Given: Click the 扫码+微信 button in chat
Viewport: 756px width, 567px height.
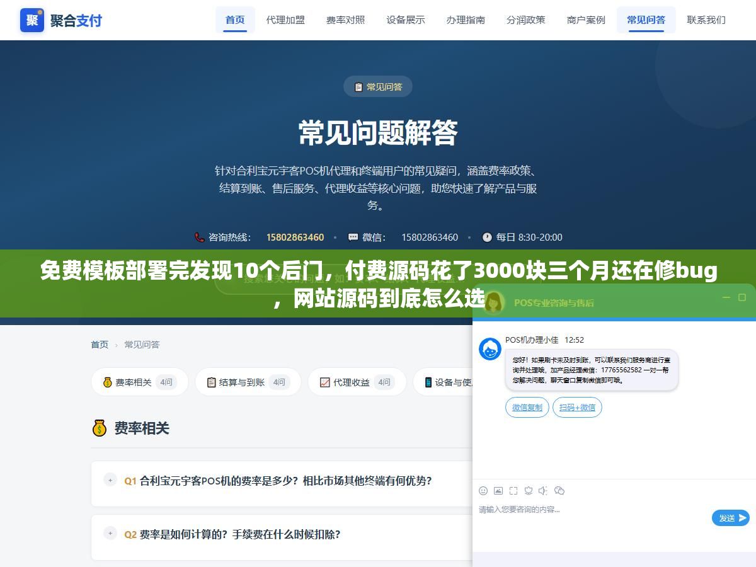Looking at the screenshot, I should (578, 407).
